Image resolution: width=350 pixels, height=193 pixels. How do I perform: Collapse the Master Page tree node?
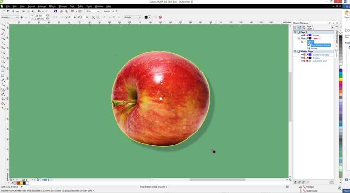295,51
